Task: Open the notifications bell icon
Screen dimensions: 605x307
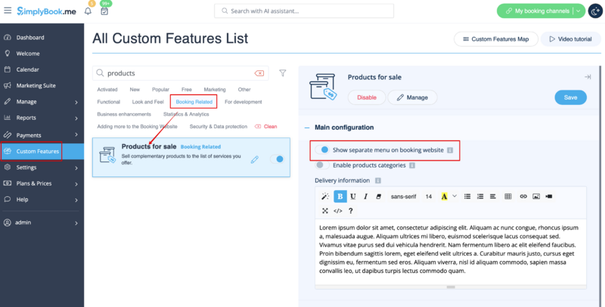Action: pyautogui.click(x=88, y=11)
